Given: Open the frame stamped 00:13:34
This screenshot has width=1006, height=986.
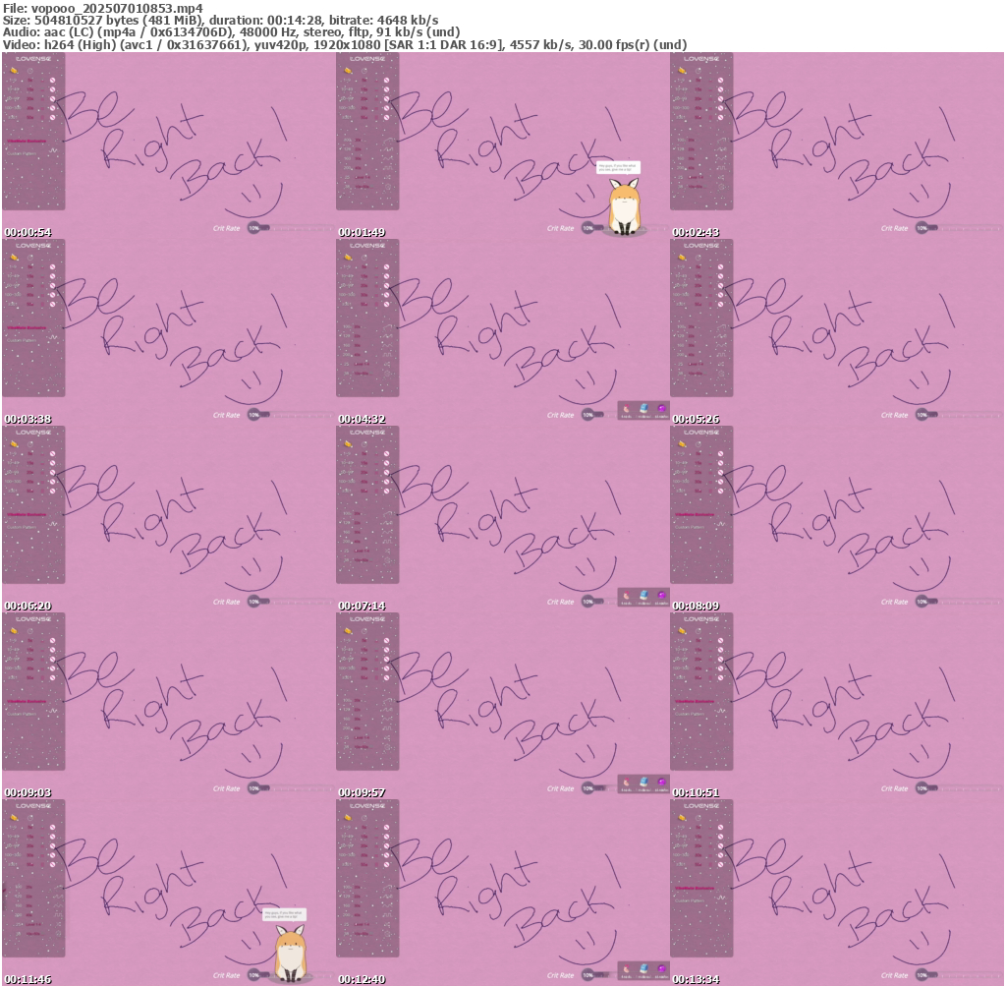Looking at the screenshot, I should (837, 893).
